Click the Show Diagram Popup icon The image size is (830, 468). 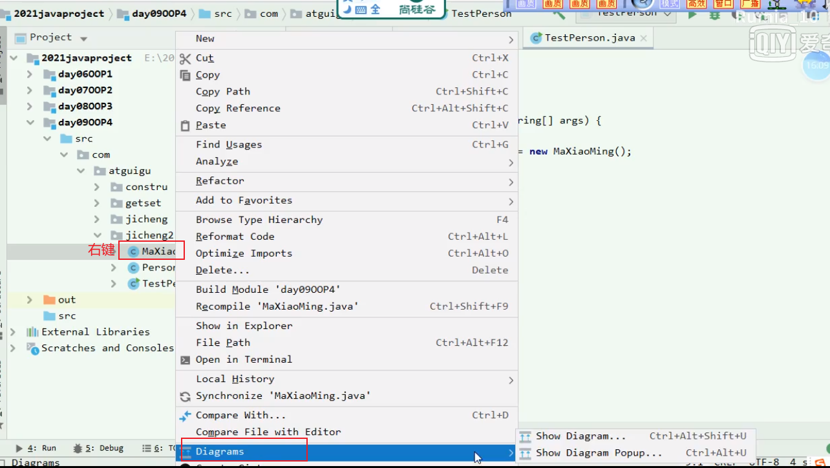[x=526, y=453]
